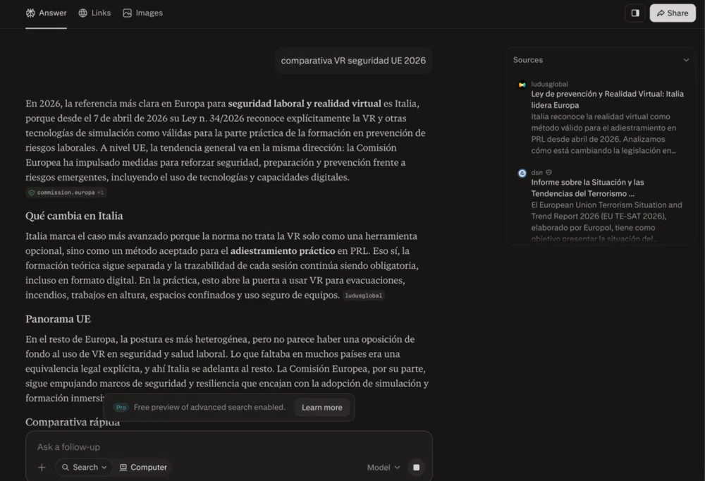Open 'Ley de prevención y Realidad Virtual' source
705x481 pixels.
pyautogui.click(x=607, y=99)
